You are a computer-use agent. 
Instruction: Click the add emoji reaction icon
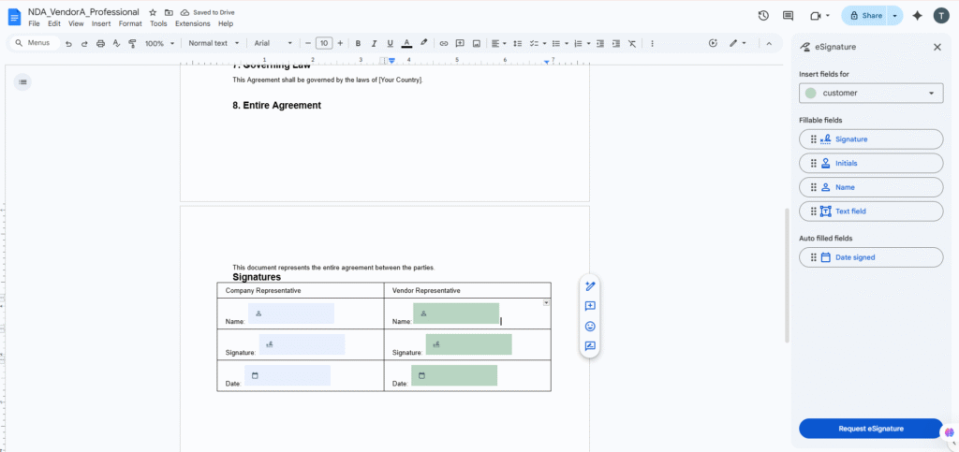tap(590, 326)
